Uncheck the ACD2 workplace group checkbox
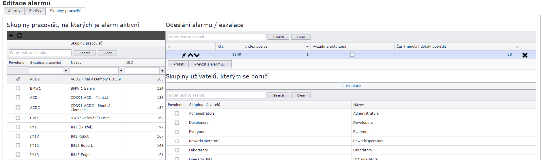544x160 pixels. [x=18, y=79]
